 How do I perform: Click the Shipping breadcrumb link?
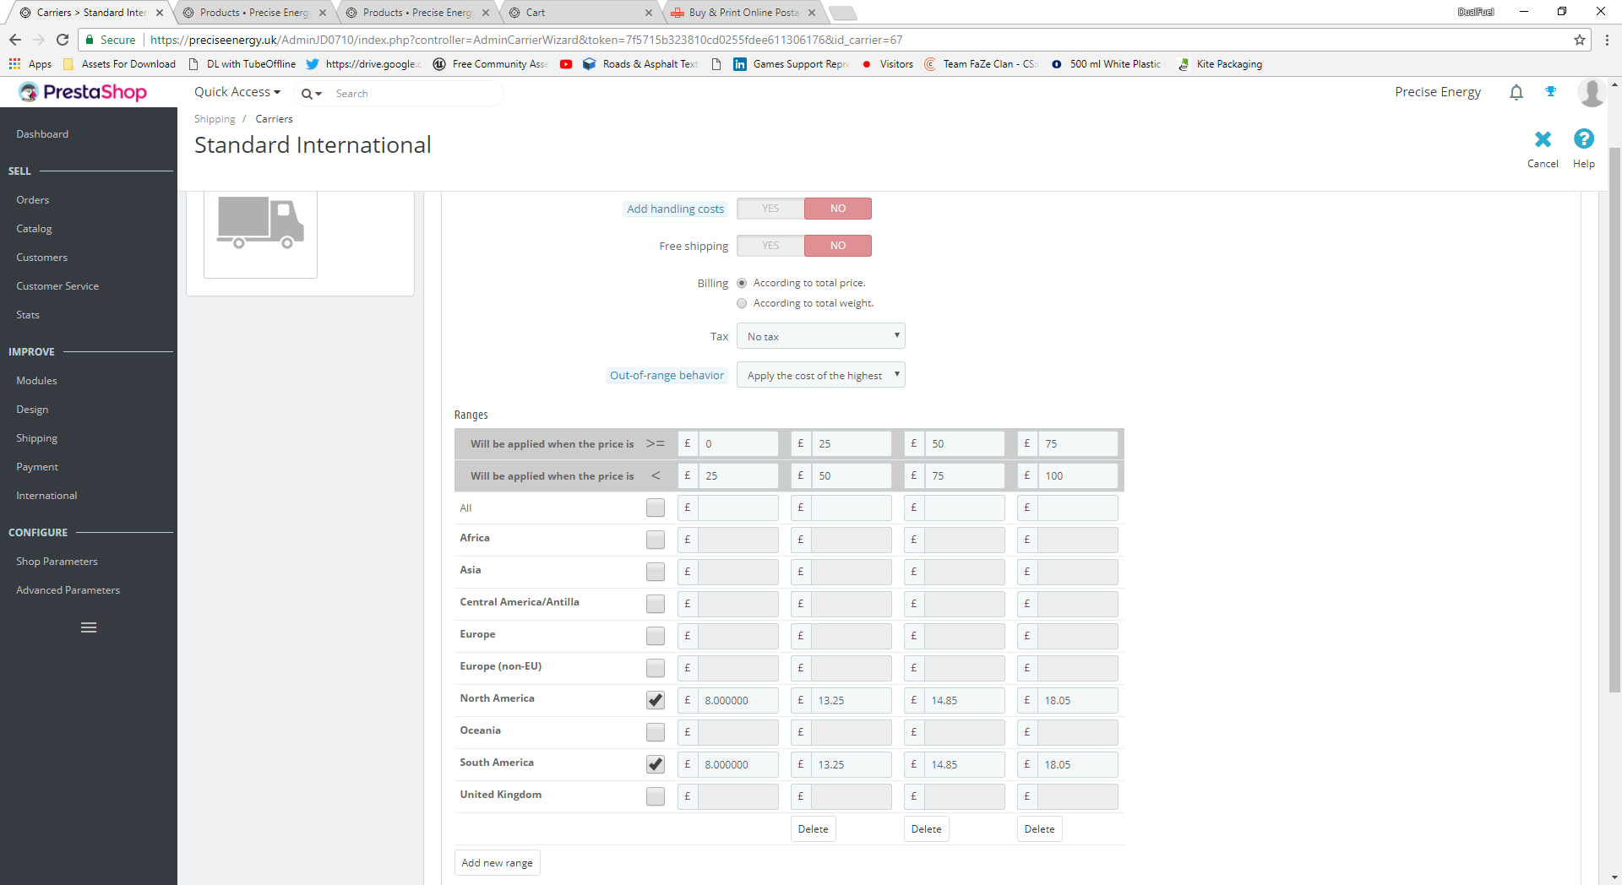click(215, 119)
